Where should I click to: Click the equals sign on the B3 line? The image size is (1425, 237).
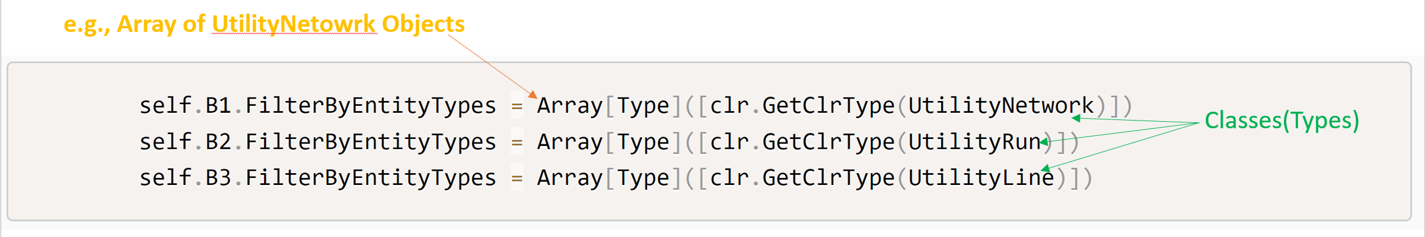pos(517,178)
